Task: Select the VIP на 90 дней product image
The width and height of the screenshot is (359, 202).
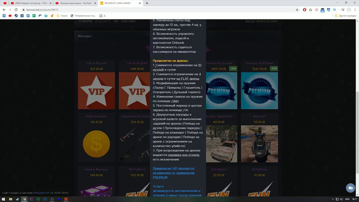Action: [135, 91]
